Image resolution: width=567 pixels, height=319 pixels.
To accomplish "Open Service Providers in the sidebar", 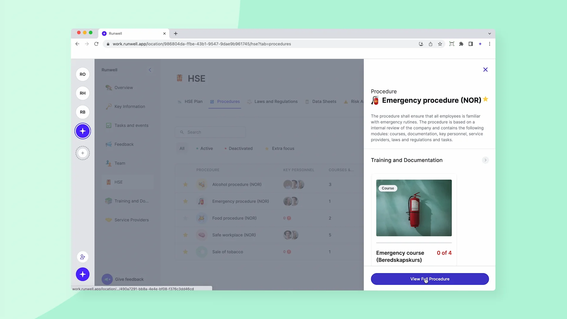I will tap(128, 220).
